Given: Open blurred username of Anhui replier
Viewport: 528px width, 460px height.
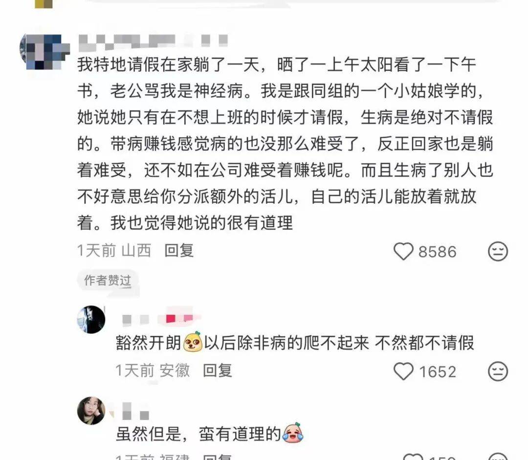Looking at the screenshot, I should (157, 318).
